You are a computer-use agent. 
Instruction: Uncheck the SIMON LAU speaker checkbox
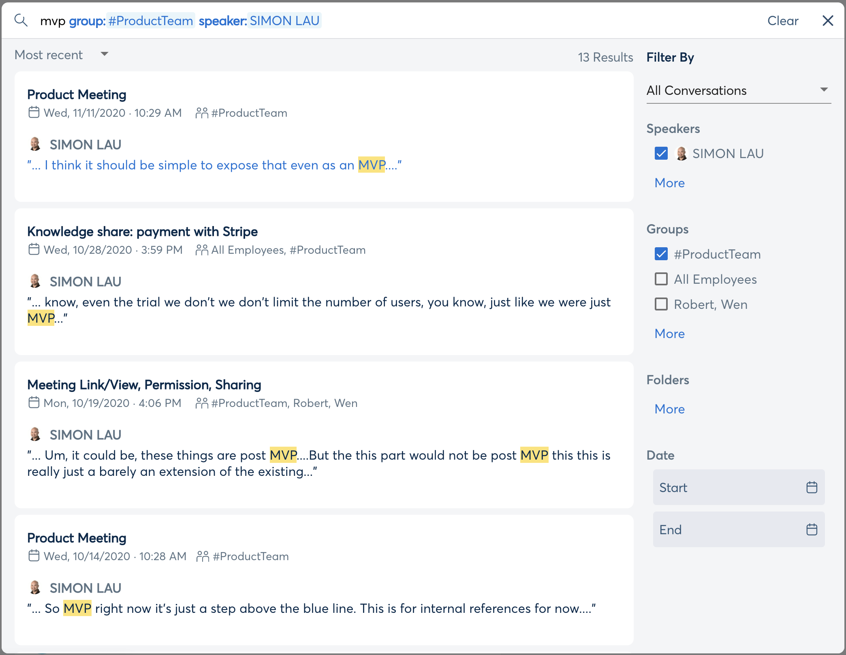(661, 153)
